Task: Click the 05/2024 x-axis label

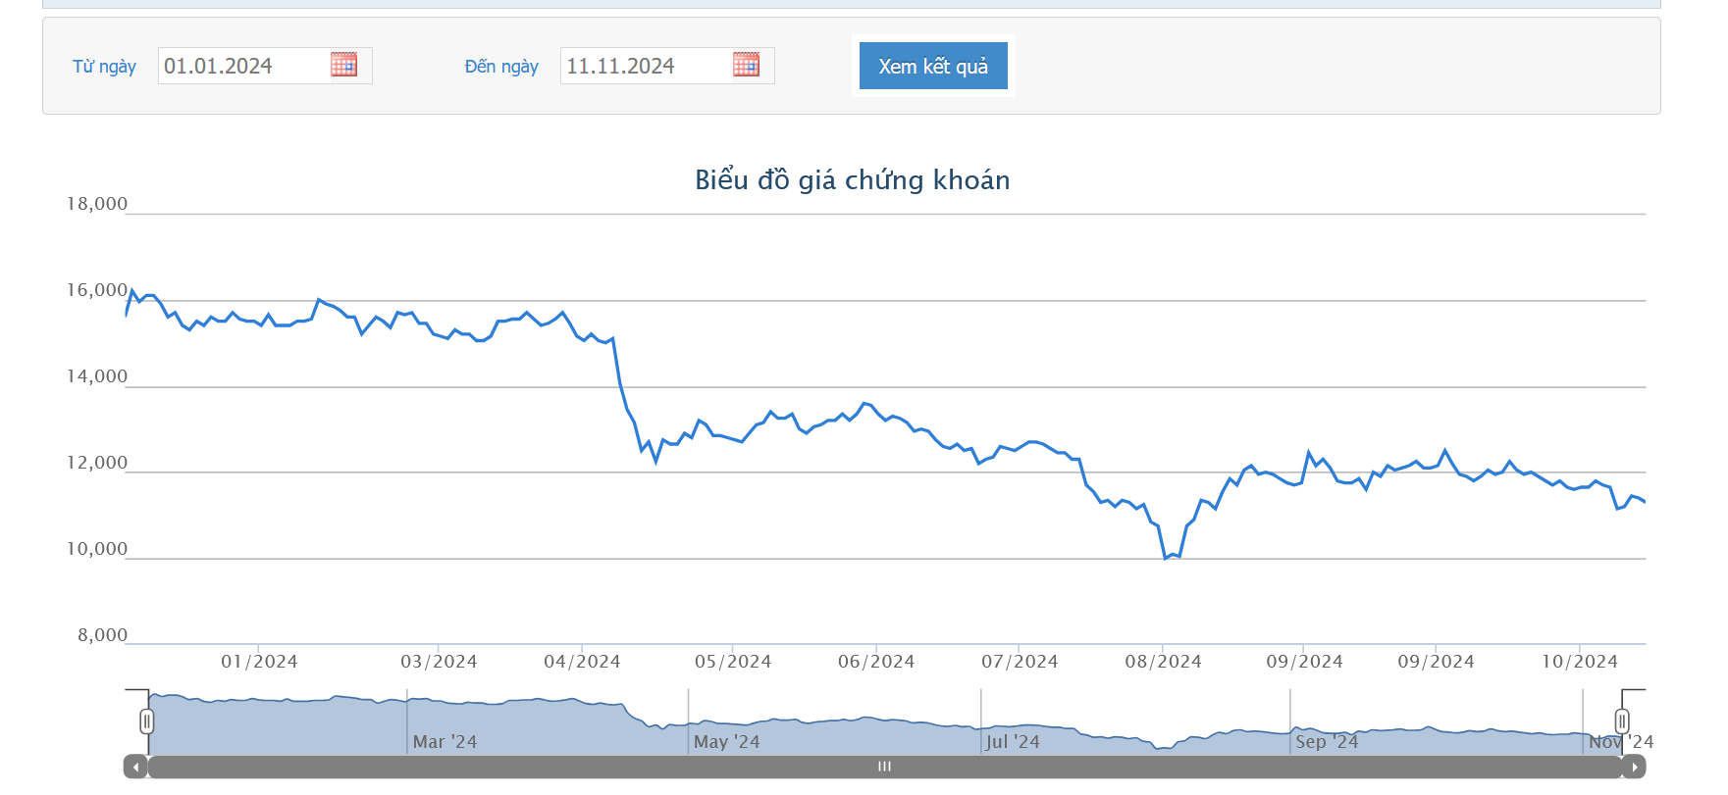Action: click(733, 662)
